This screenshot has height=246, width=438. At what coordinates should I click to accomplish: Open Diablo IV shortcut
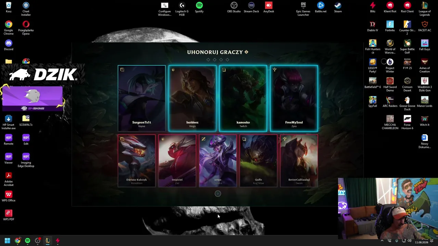click(x=373, y=26)
